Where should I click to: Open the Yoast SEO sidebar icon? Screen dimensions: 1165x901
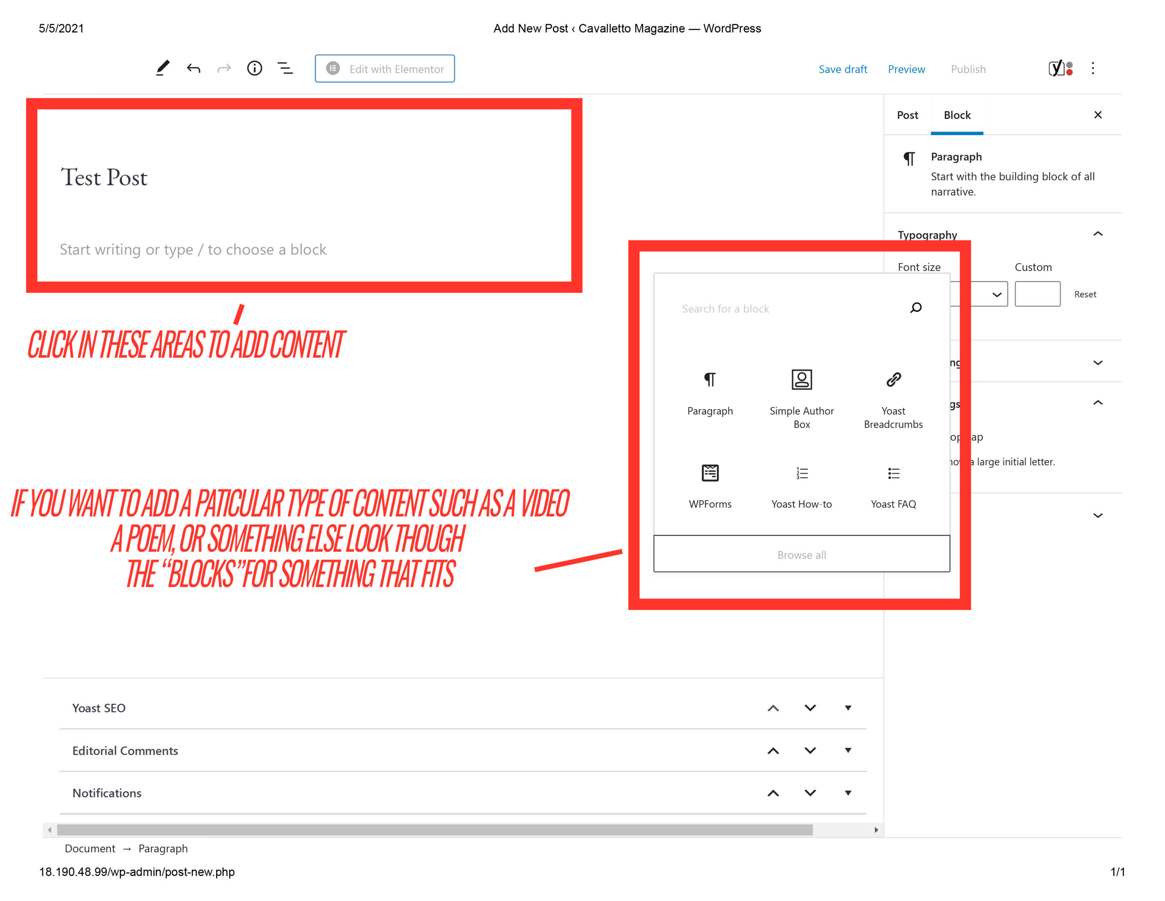click(x=1060, y=68)
